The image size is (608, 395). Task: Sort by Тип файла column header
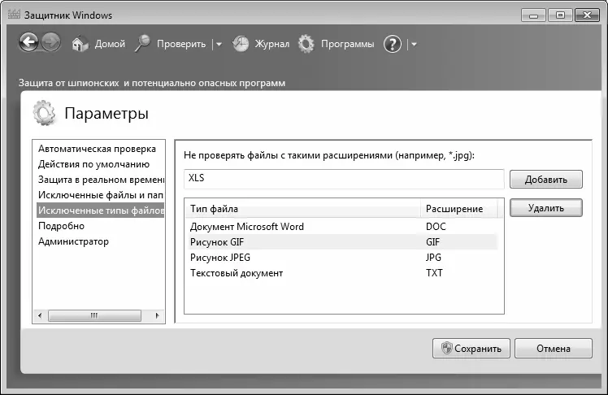tap(304, 209)
